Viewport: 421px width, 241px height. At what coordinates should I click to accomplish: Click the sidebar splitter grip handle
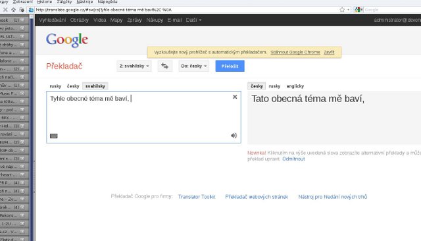point(34,176)
